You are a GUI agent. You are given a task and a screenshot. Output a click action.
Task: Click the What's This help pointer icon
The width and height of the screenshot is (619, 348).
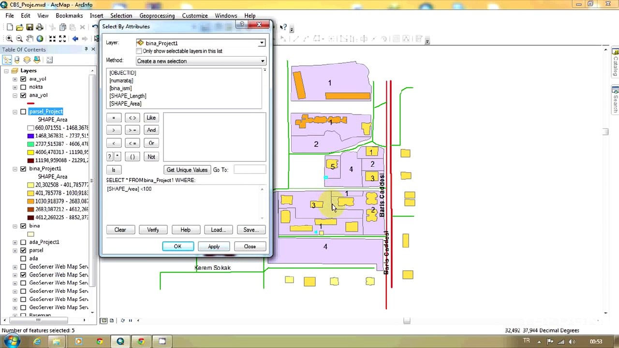tap(283, 28)
